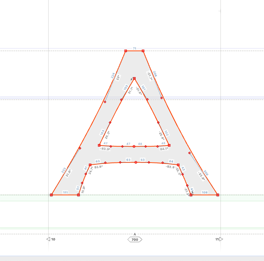
Task: Click the glyph name label A below the baseline
Action: (135, 234)
